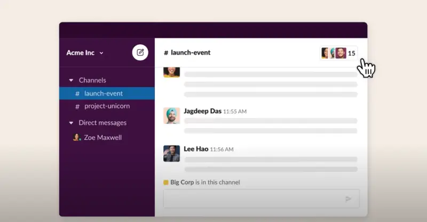This screenshot has height=222, width=427.
Task: Click the partially visible avatar at top of messages
Action: point(171,72)
